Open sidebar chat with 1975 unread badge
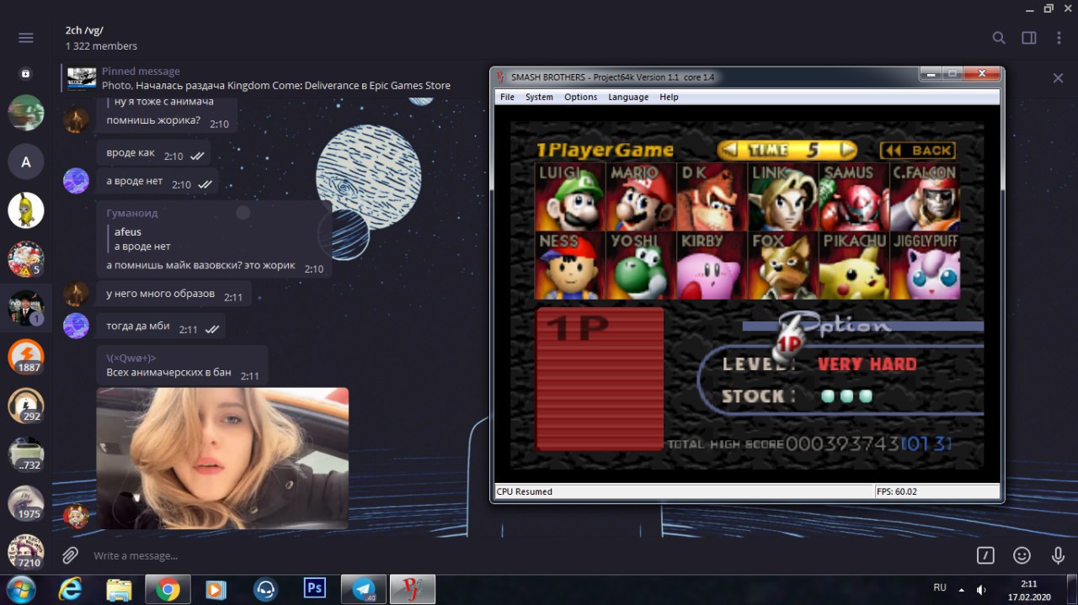The image size is (1078, 605). (25, 503)
